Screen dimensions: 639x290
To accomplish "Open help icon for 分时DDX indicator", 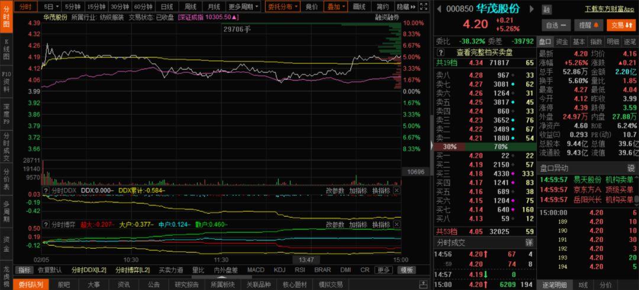I will (x=46, y=191).
